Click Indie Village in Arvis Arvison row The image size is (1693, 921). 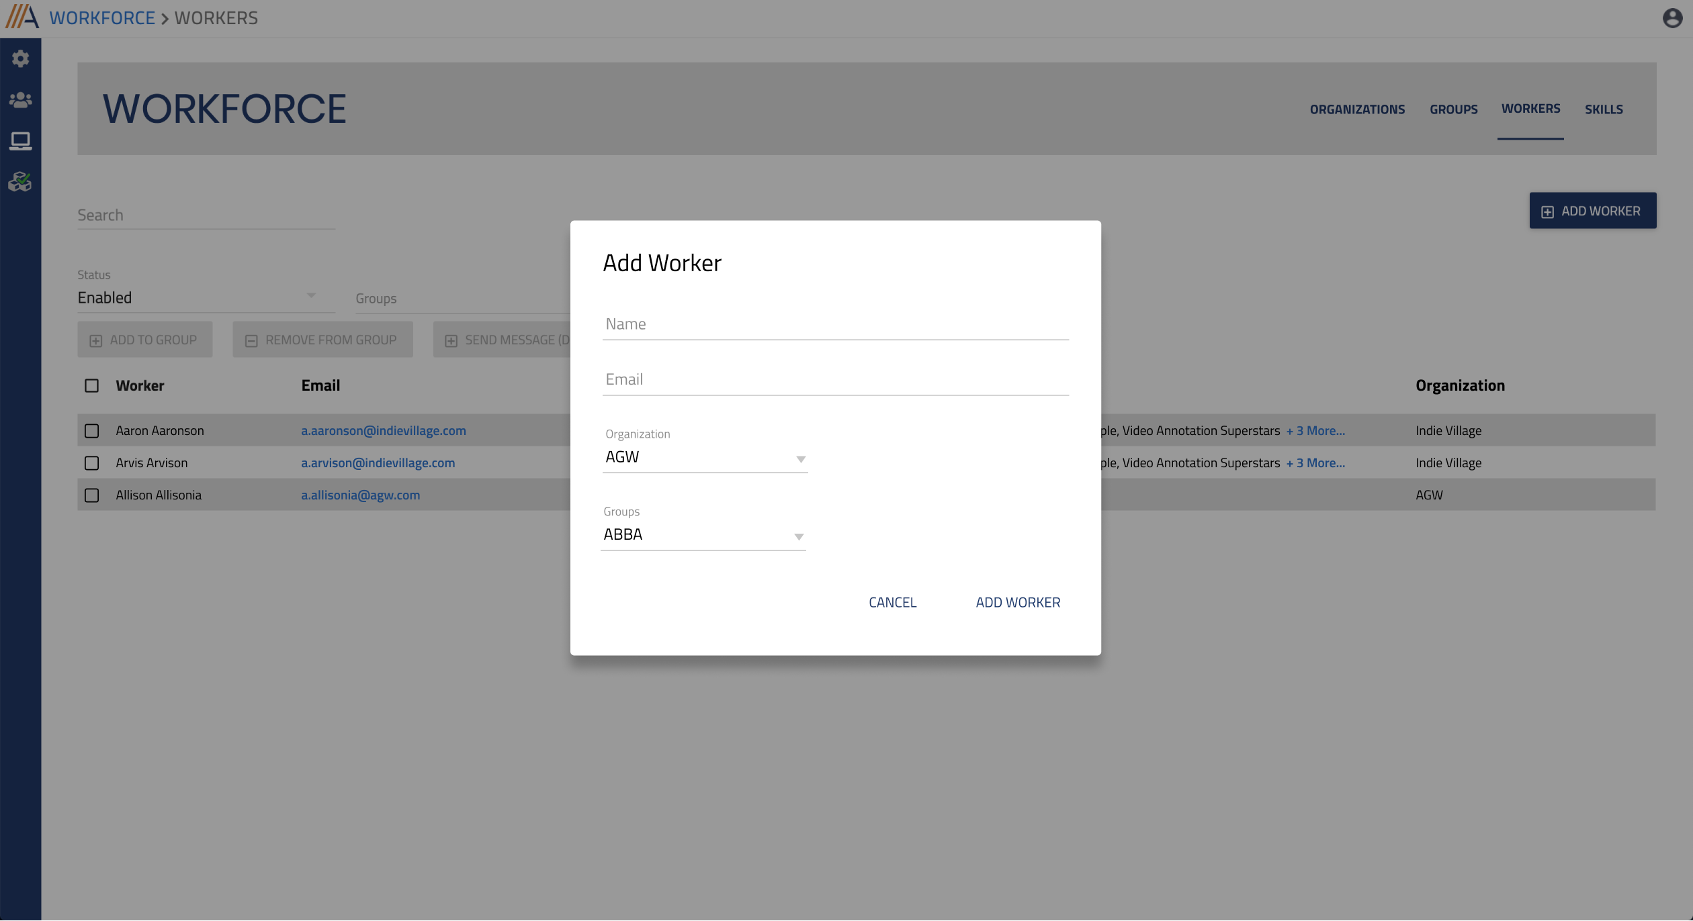1448,463
